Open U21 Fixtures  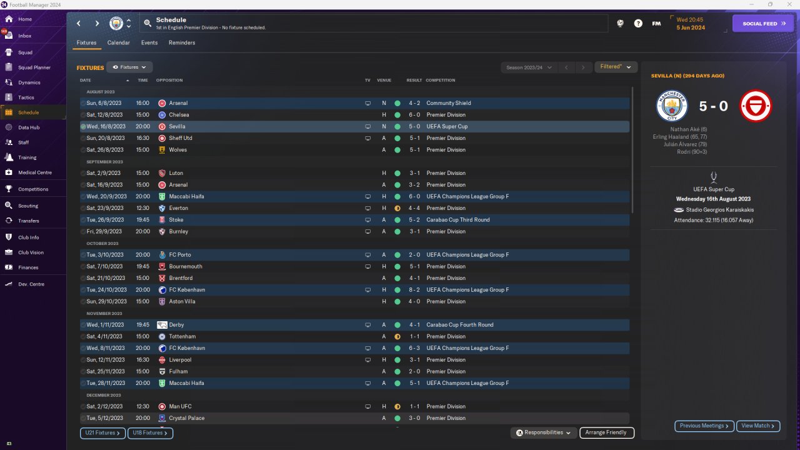(103, 432)
